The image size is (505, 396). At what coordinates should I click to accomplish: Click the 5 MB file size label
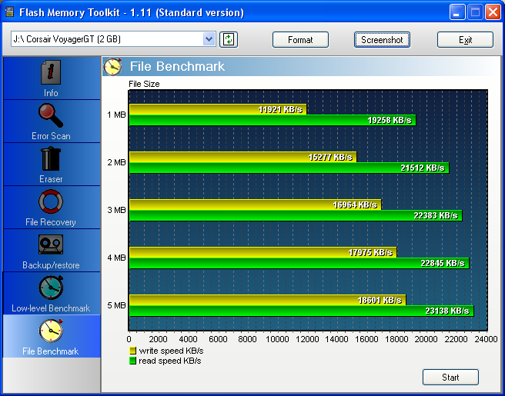116,305
